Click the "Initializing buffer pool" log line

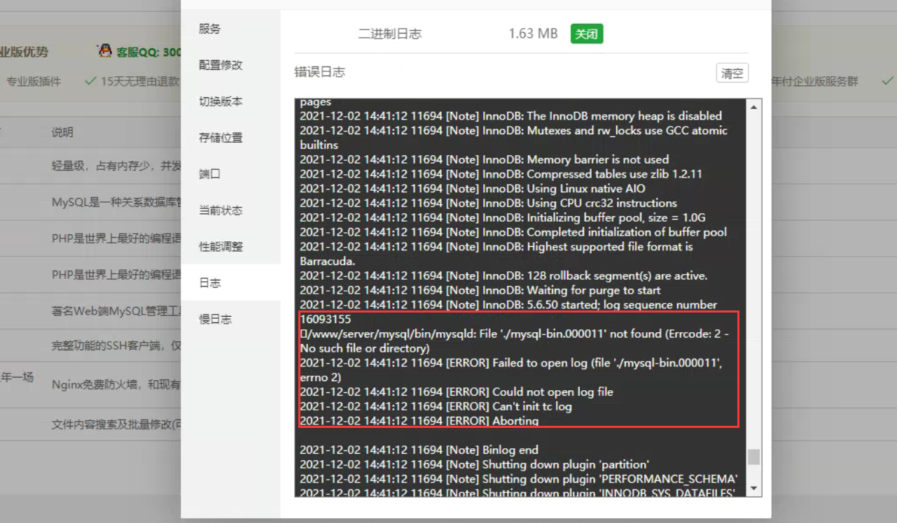click(x=503, y=218)
